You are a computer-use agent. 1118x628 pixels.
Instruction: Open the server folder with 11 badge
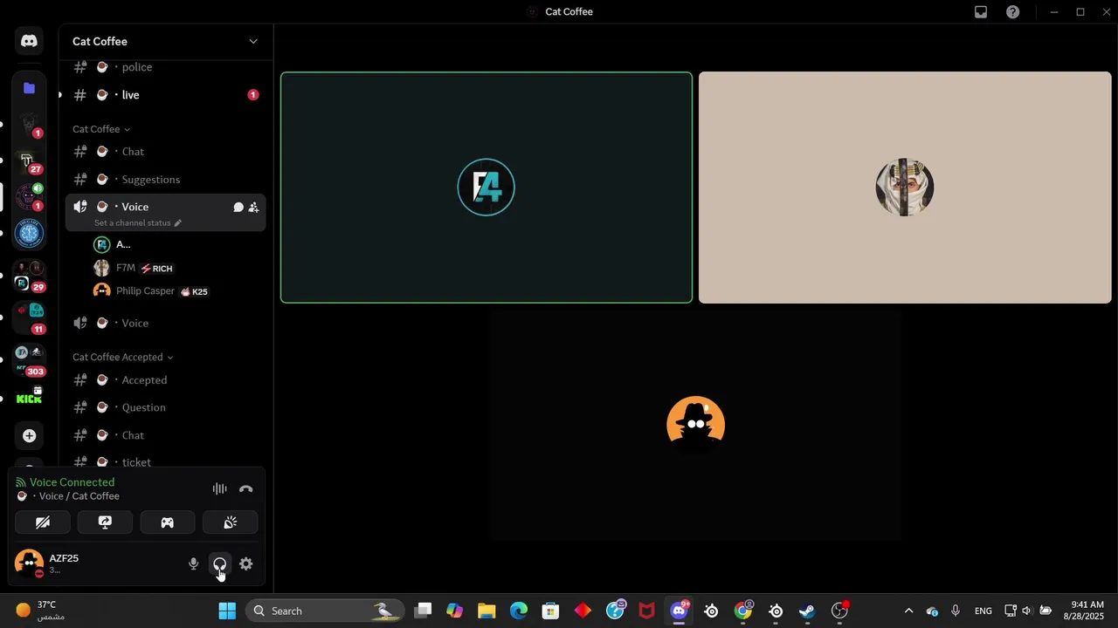(x=29, y=317)
